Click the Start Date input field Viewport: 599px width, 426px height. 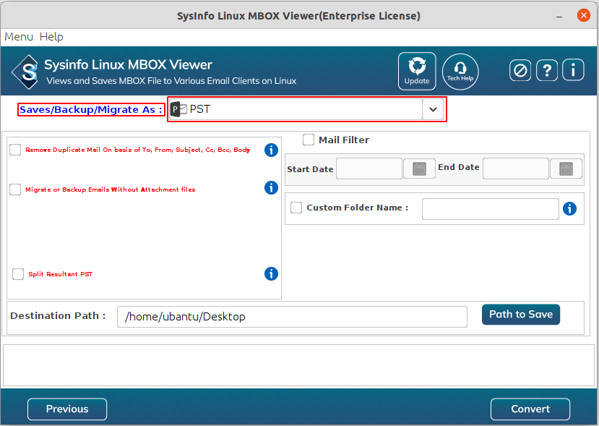(x=369, y=169)
